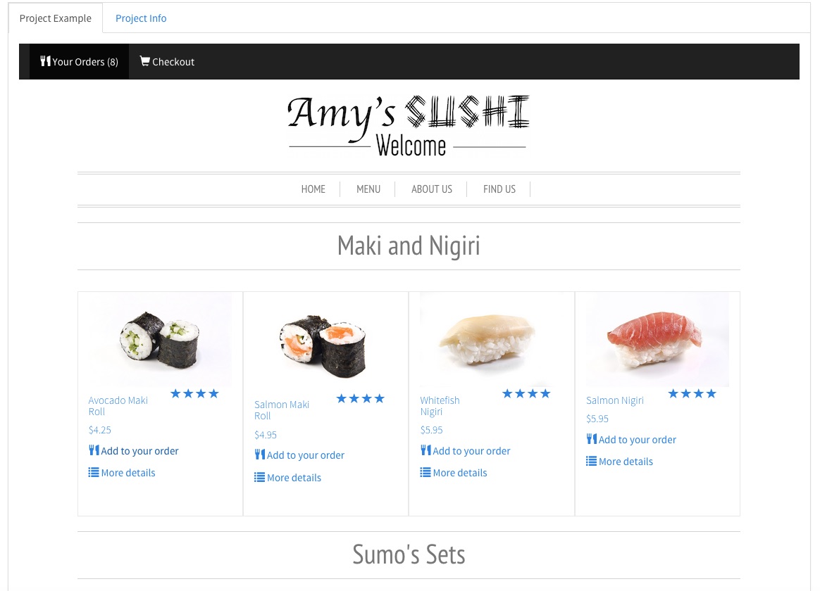Switch to the Project Info tab
Screen dimensions: 820x591
pyautogui.click(x=141, y=18)
